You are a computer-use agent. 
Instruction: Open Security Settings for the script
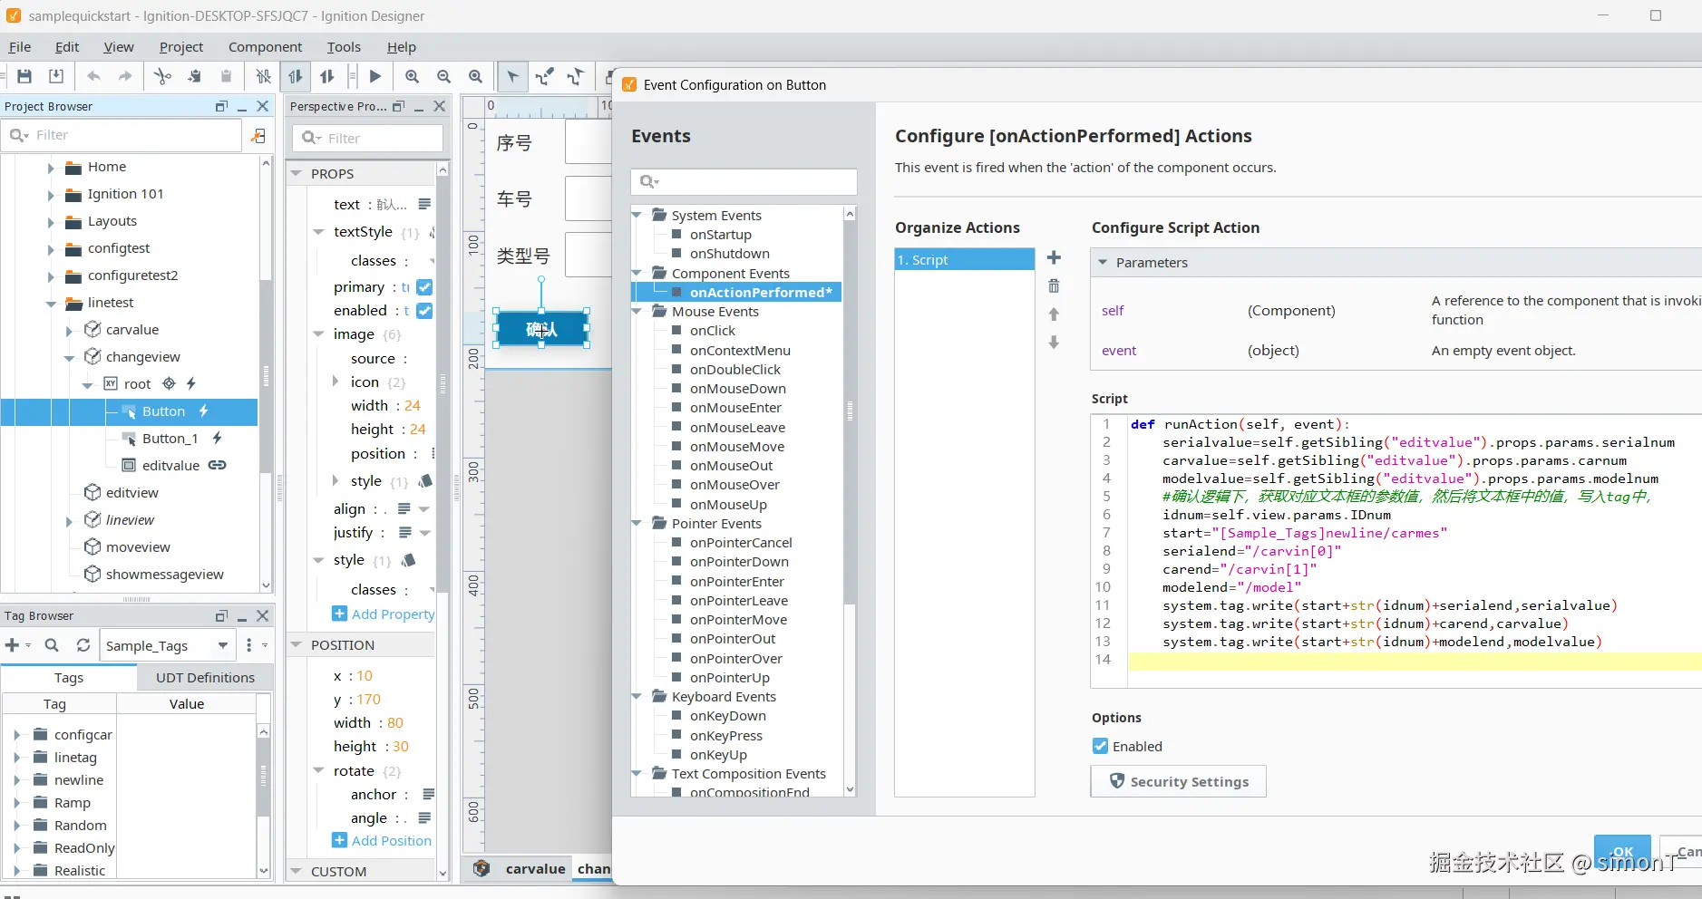pyautogui.click(x=1178, y=781)
